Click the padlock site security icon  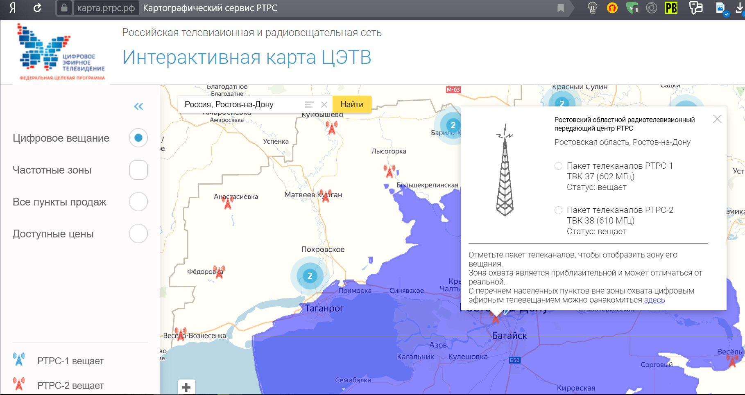[64, 8]
